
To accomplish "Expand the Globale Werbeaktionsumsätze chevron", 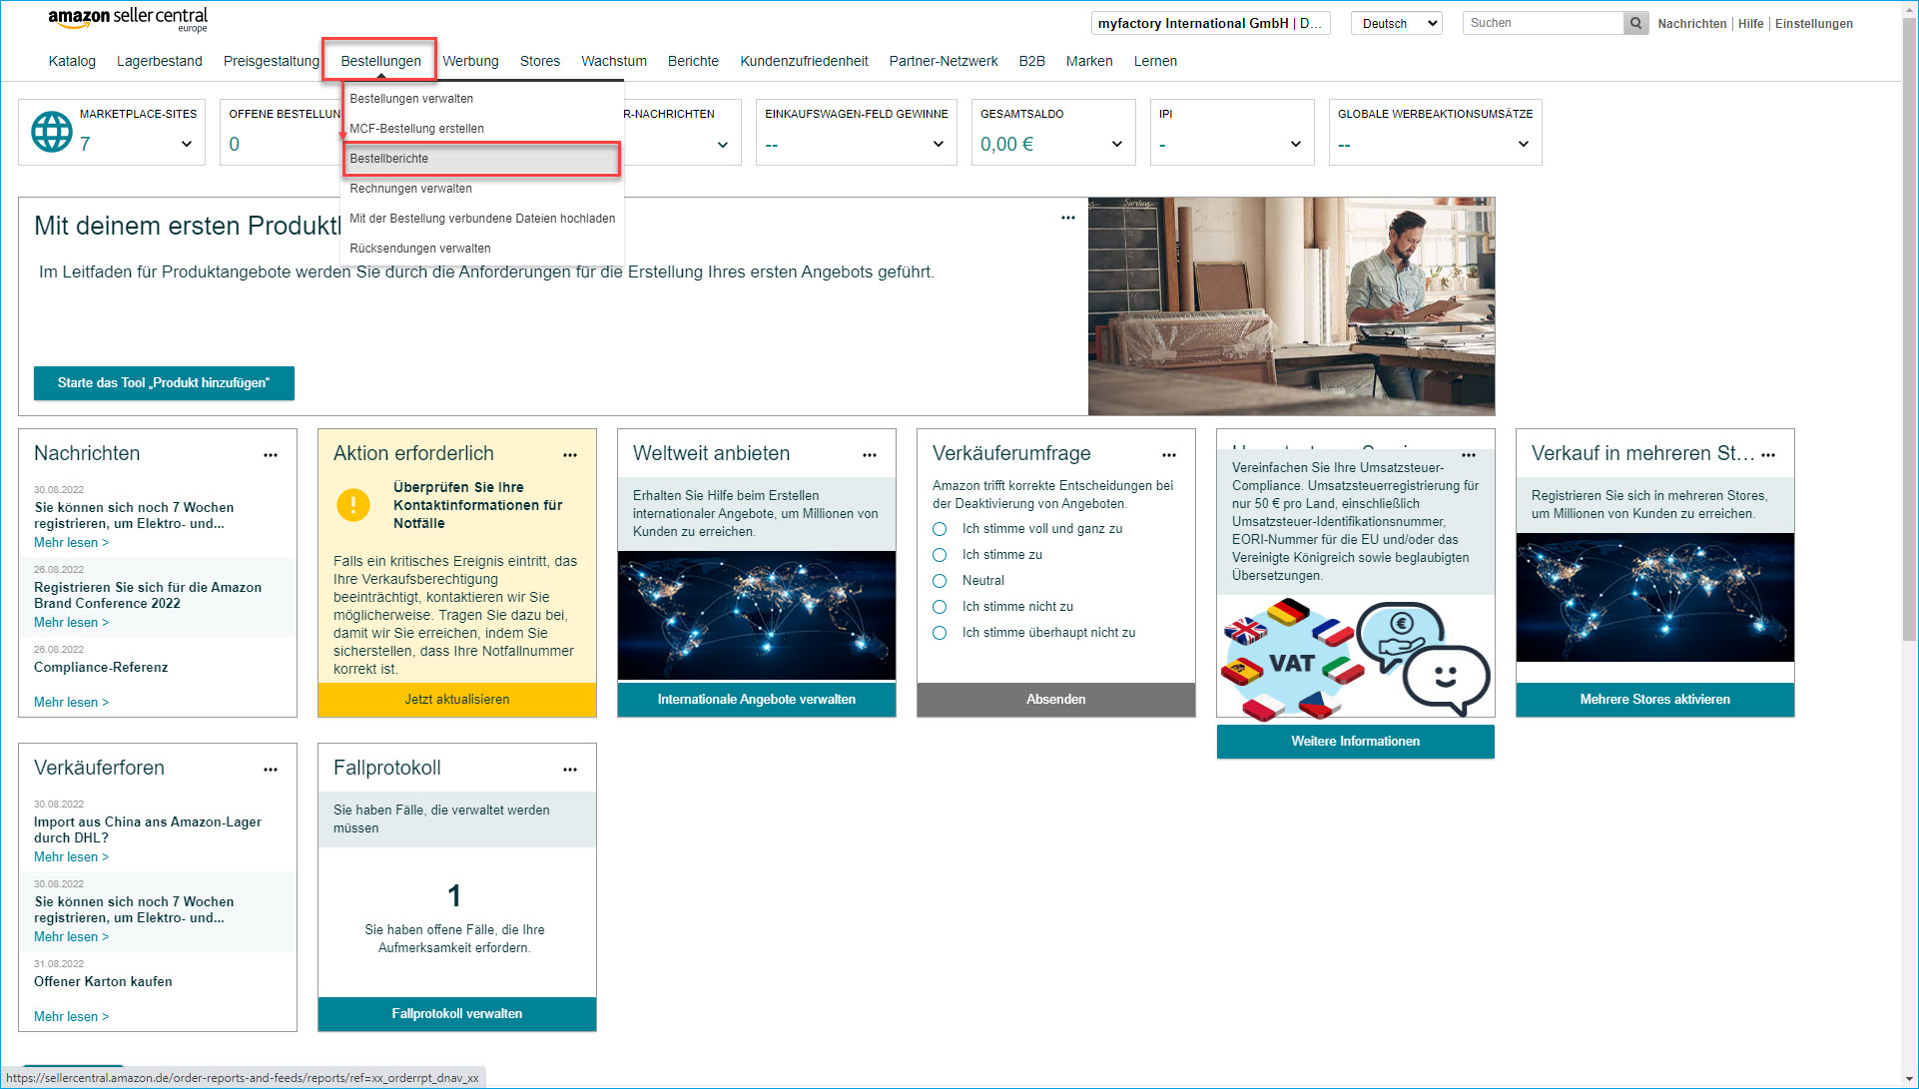I will click(1524, 145).
